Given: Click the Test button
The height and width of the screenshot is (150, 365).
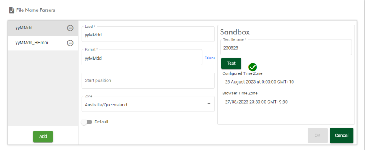Looking at the screenshot, I should [231, 63].
